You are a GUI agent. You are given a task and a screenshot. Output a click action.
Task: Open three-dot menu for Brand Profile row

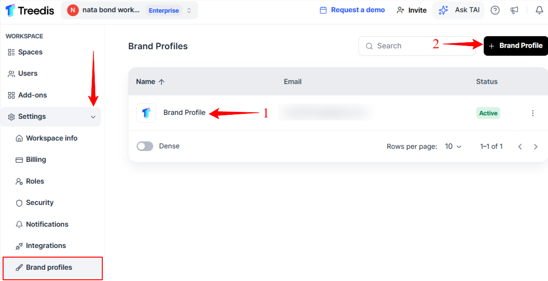533,113
